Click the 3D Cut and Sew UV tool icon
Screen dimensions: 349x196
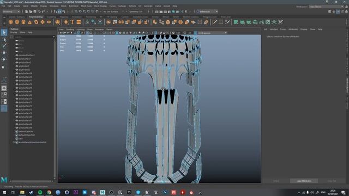click(280, 22)
